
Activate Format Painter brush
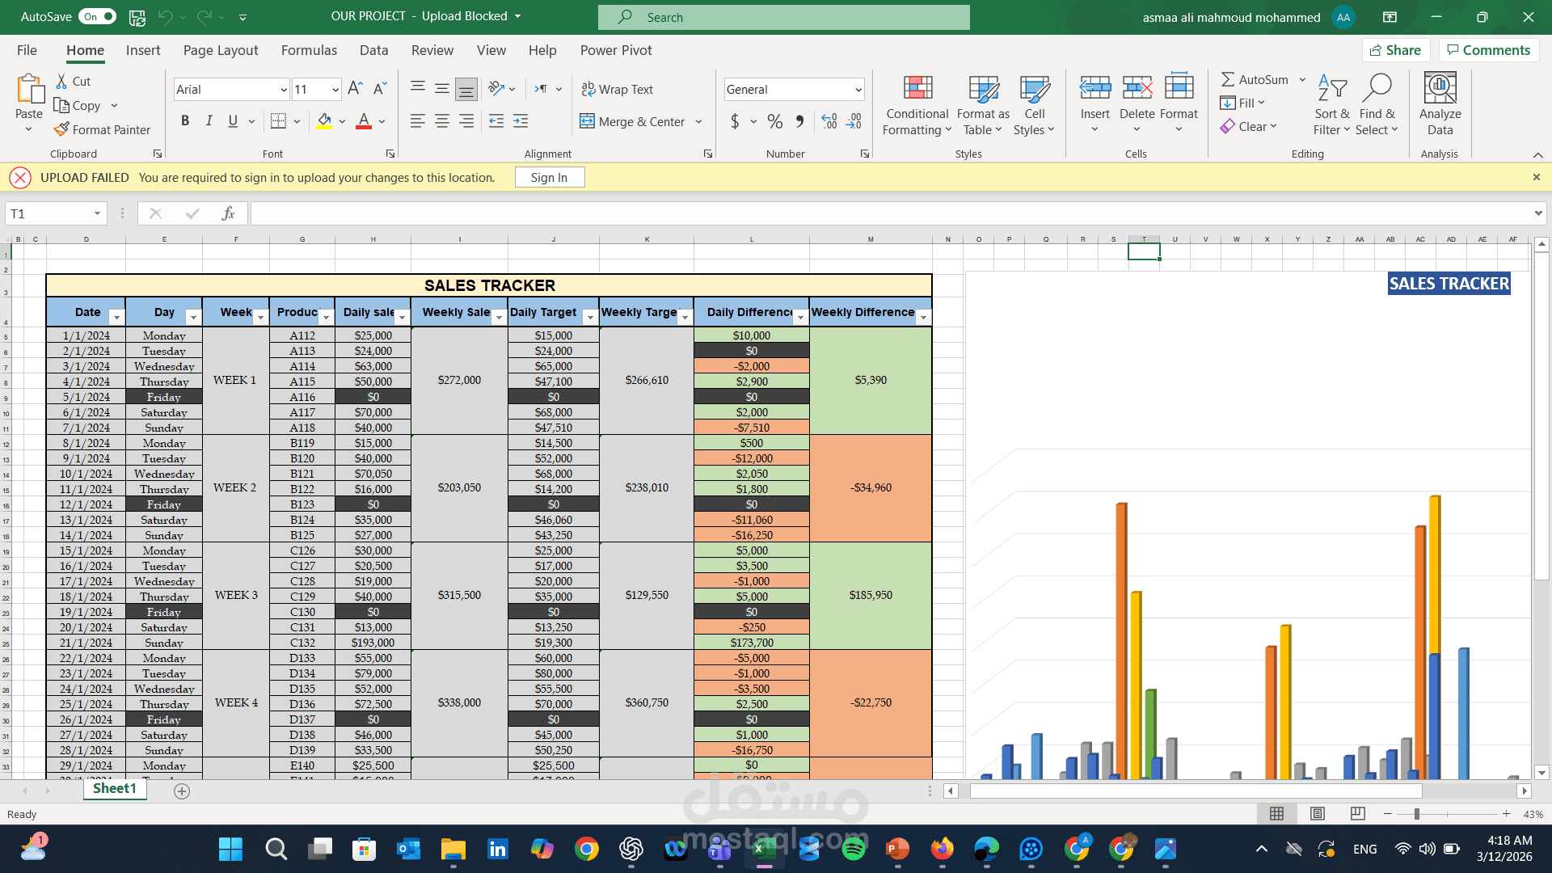pos(61,129)
